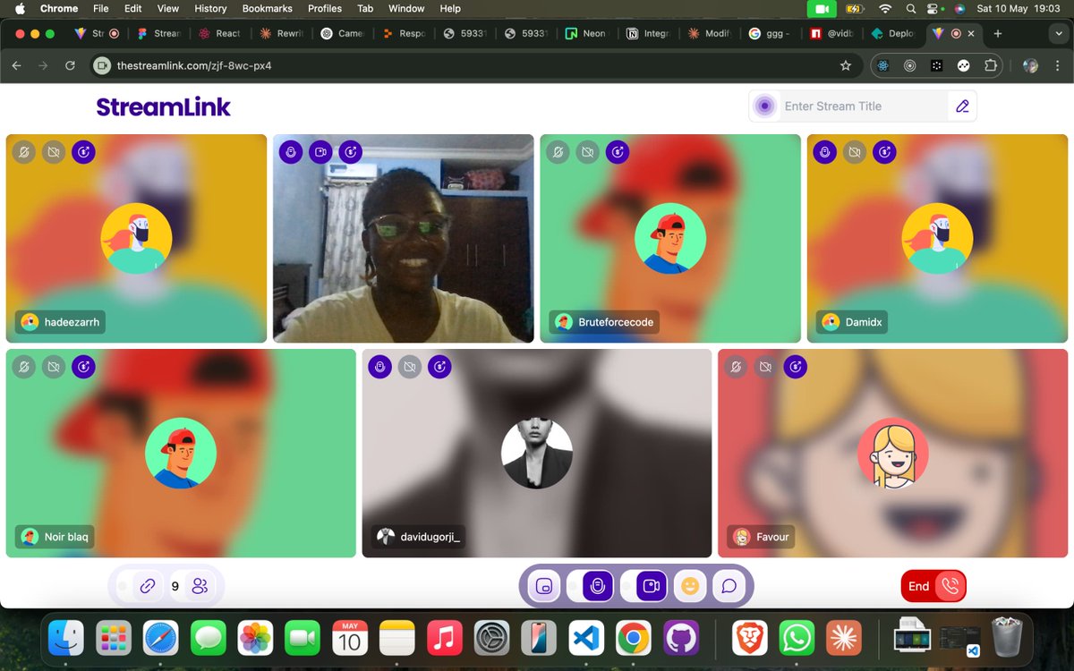1074x671 pixels.
Task: Switch to the Deplo browser tab
Action: (x=893, y=33)
